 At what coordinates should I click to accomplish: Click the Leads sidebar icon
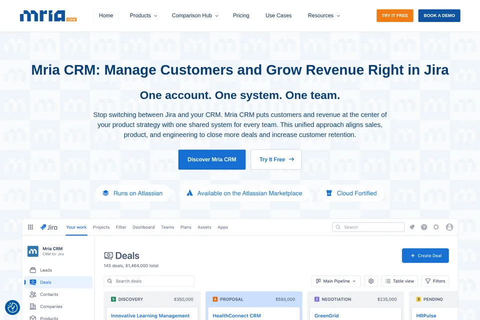[x=33, y=270]
